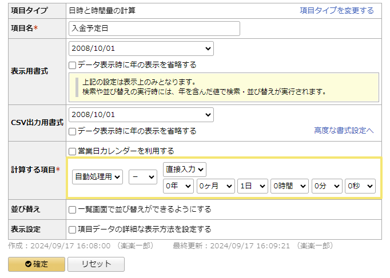
Task: Open the 表示用書式 date format dropdown
Action: (x=141, y=49)
